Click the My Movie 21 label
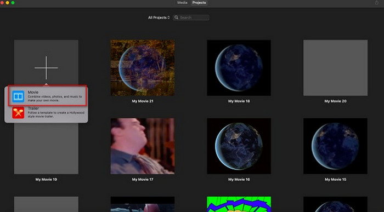 143,101
